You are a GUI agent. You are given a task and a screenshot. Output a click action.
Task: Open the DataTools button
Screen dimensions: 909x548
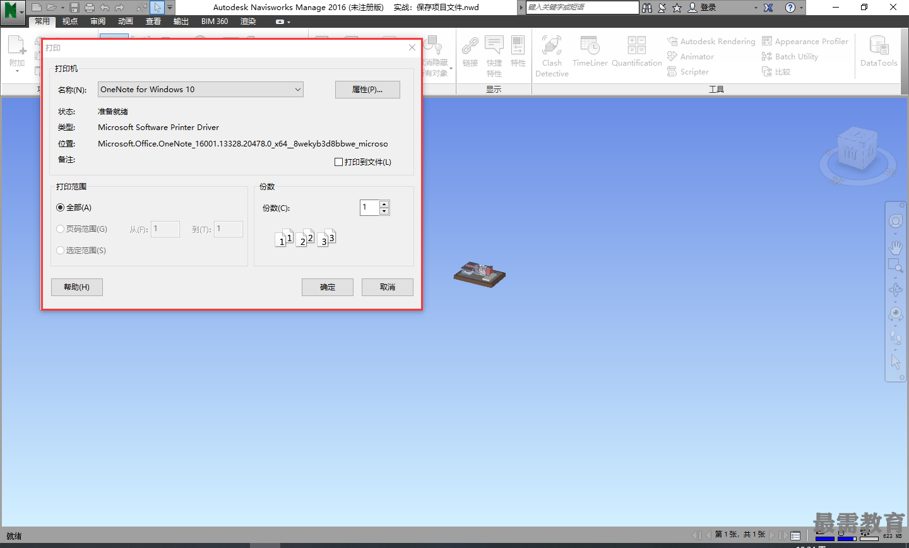879,51
